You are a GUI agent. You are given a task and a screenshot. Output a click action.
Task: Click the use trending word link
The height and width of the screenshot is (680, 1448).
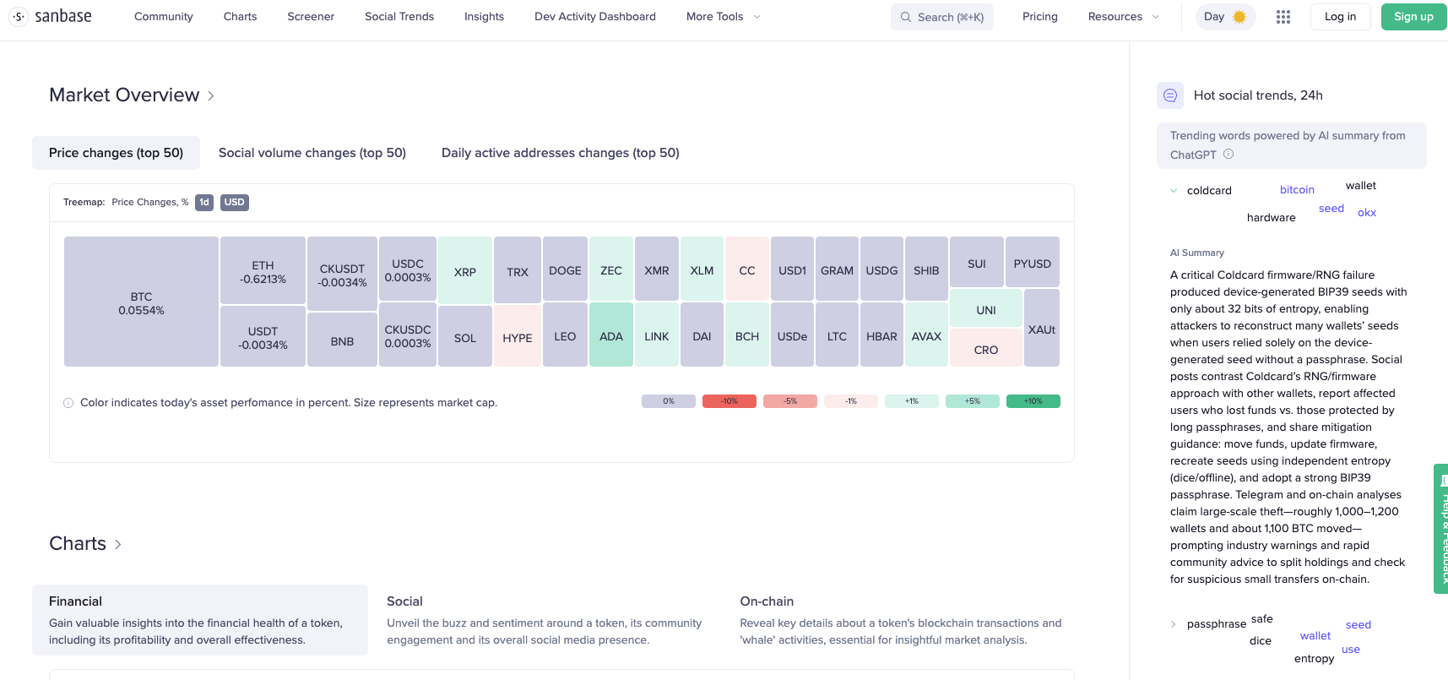(x=1351, y=650)
